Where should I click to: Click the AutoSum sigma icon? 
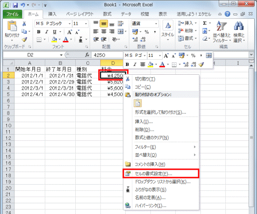coord(205,23)
